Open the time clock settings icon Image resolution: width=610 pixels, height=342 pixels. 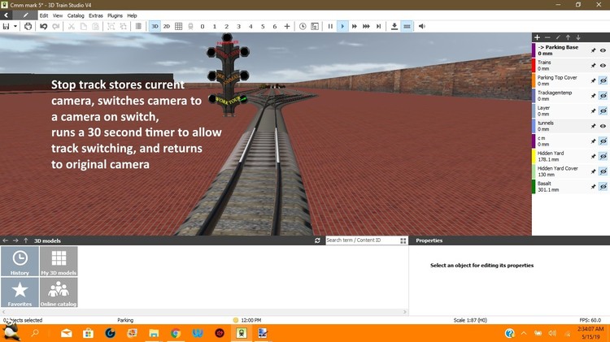tap(303, 27)
